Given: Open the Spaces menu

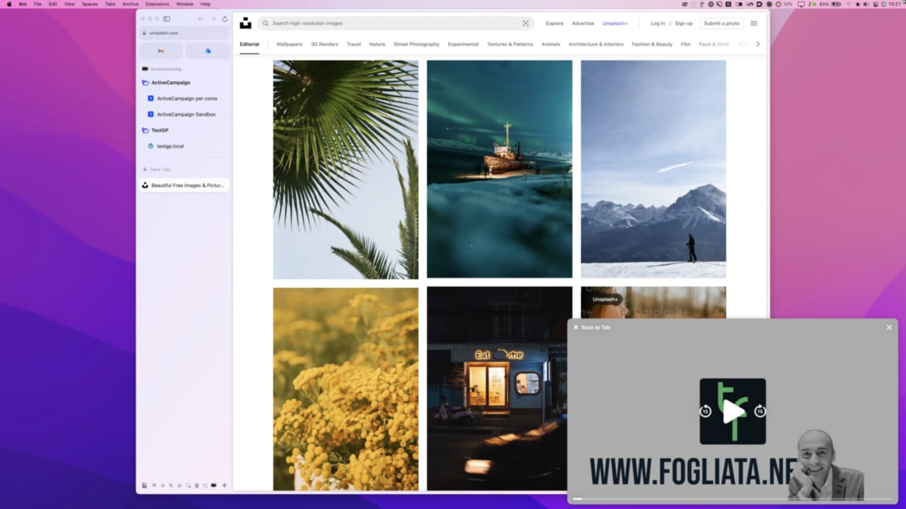Looking at the screenshot, I should 90,4.
